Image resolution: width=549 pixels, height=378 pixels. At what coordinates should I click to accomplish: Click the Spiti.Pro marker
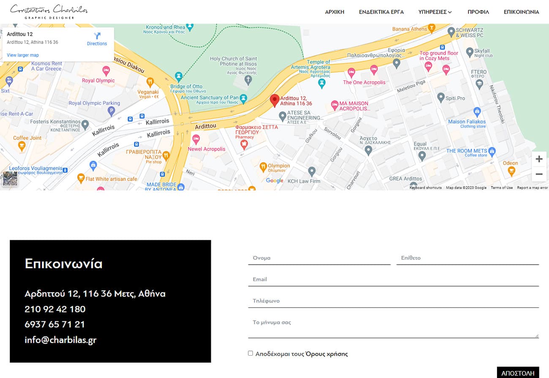click(440, 97)
